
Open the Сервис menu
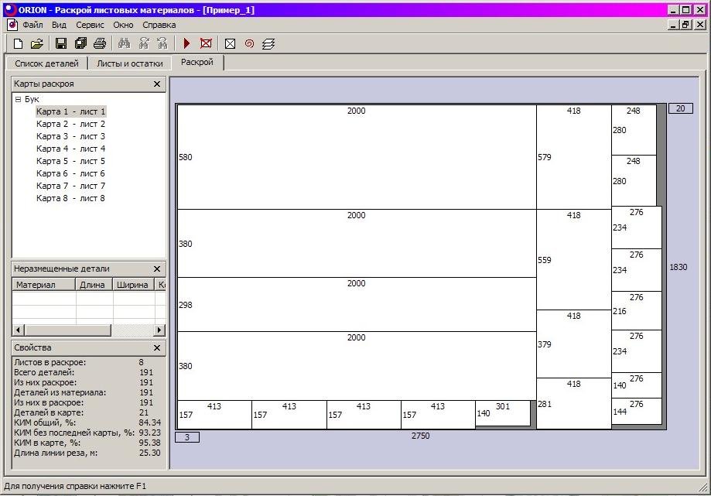90,25
